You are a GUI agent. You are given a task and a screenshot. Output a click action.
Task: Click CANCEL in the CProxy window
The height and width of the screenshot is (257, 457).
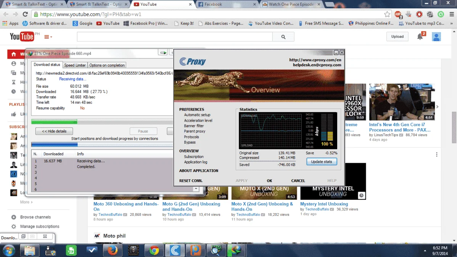[x=298, y=181]
